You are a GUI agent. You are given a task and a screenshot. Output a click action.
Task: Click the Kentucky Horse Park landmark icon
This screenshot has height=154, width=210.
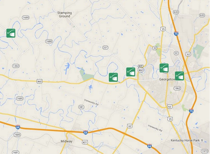202,140
